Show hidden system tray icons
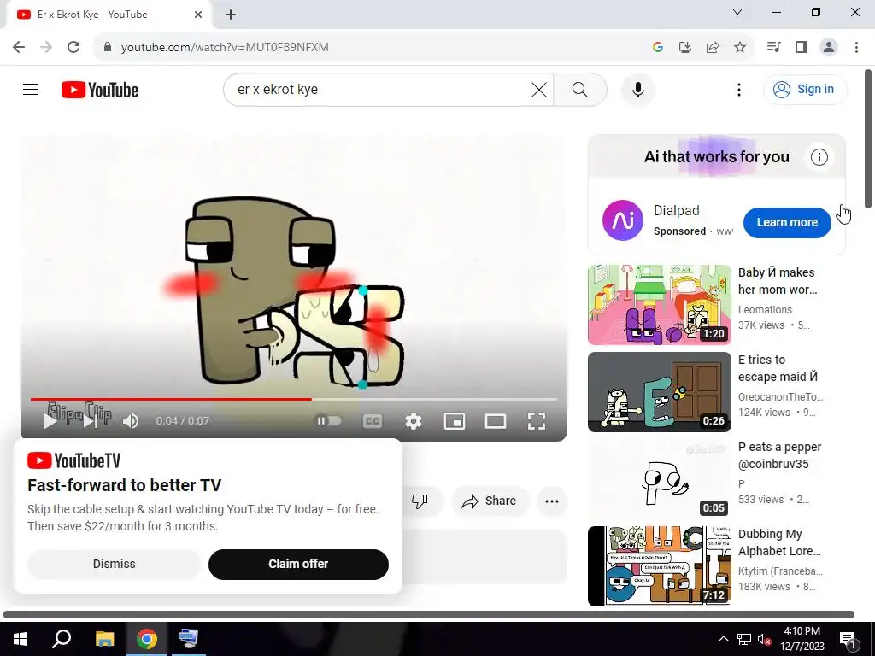875x656 pixels. (723, 639)
